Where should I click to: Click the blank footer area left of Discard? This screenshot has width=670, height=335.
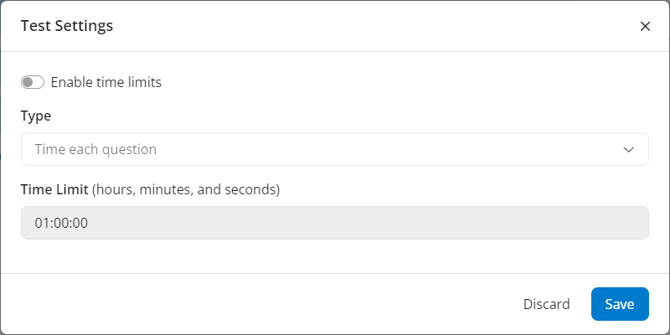pos(251,304)
